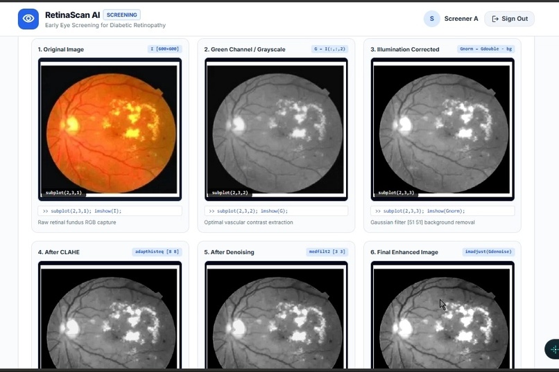This screenshot has width=559, height=372.
Task: Click the RetinaScan AI title text
Action: (72, 15)
